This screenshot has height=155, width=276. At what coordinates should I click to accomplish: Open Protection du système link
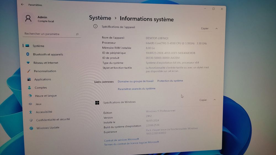point(170,81)
